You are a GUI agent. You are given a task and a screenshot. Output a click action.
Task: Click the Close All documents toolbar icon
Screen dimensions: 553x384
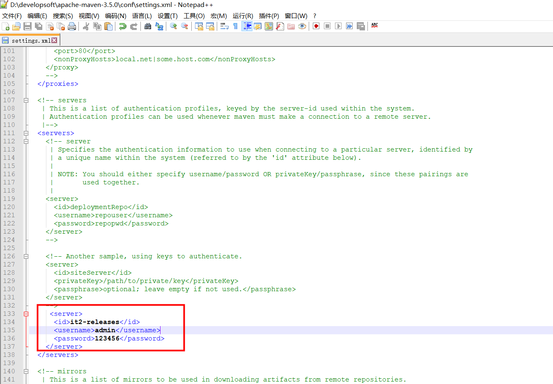click(x=61, y=26)
